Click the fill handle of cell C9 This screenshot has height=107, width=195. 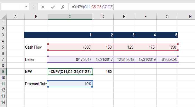(92, 74)
